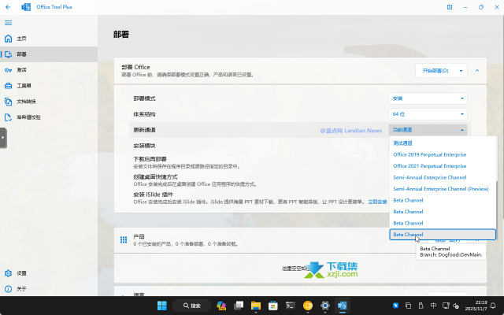This screenshot has width=504, height=315.
Task: Open Microsoft Store from taskbar
Action: (273, 306)
